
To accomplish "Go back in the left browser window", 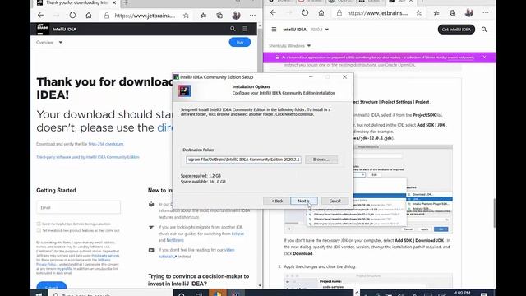I will tap(40, 15).
